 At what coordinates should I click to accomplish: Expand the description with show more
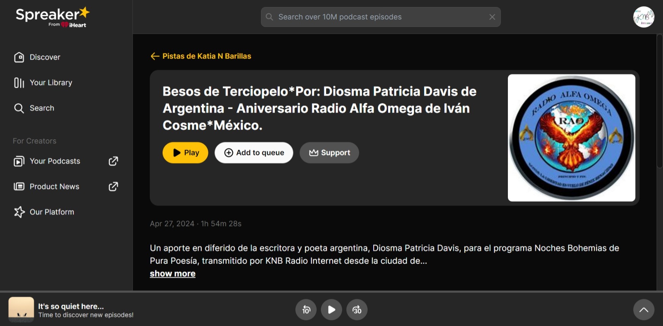[173, 274]
